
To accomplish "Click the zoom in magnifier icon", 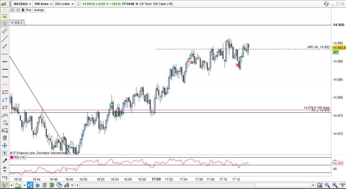I will pos(335,185).
